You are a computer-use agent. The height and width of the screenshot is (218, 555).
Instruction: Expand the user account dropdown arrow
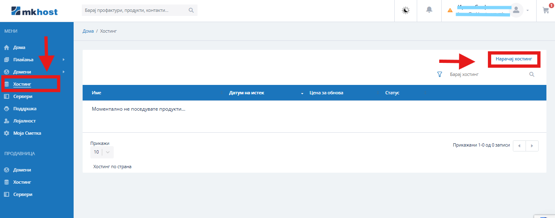528,11
